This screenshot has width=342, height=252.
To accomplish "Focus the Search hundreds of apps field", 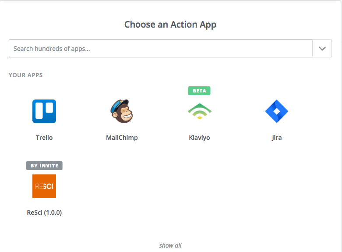I will (x=161, y=49).
